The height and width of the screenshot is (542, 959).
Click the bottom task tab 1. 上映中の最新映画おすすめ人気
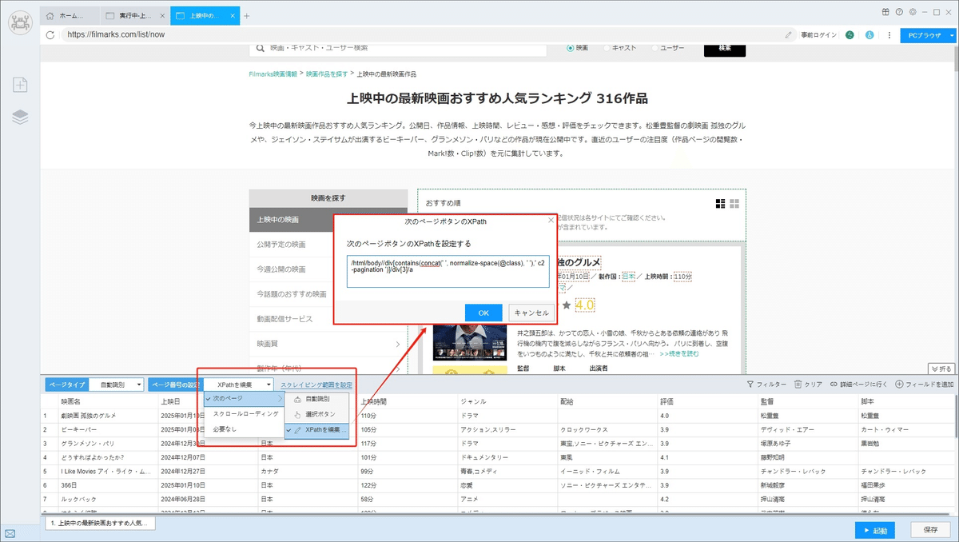pyautogui.click(x=100, y=523)
